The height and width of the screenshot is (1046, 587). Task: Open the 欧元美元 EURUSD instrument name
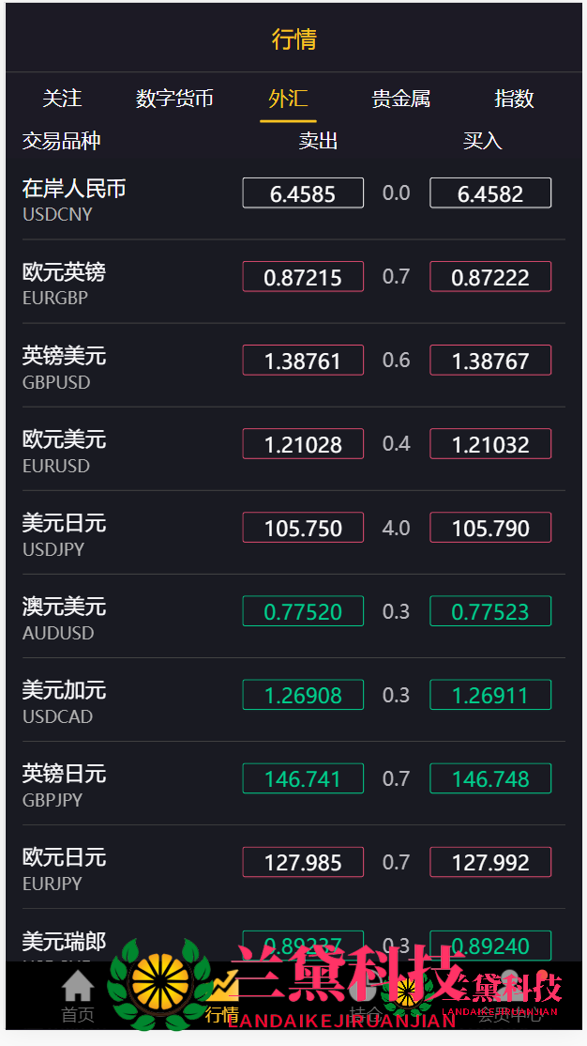(64, 450)
